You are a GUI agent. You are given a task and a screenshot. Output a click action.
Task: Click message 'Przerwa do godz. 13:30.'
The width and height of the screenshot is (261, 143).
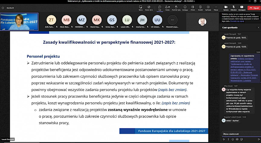[236, 47]
